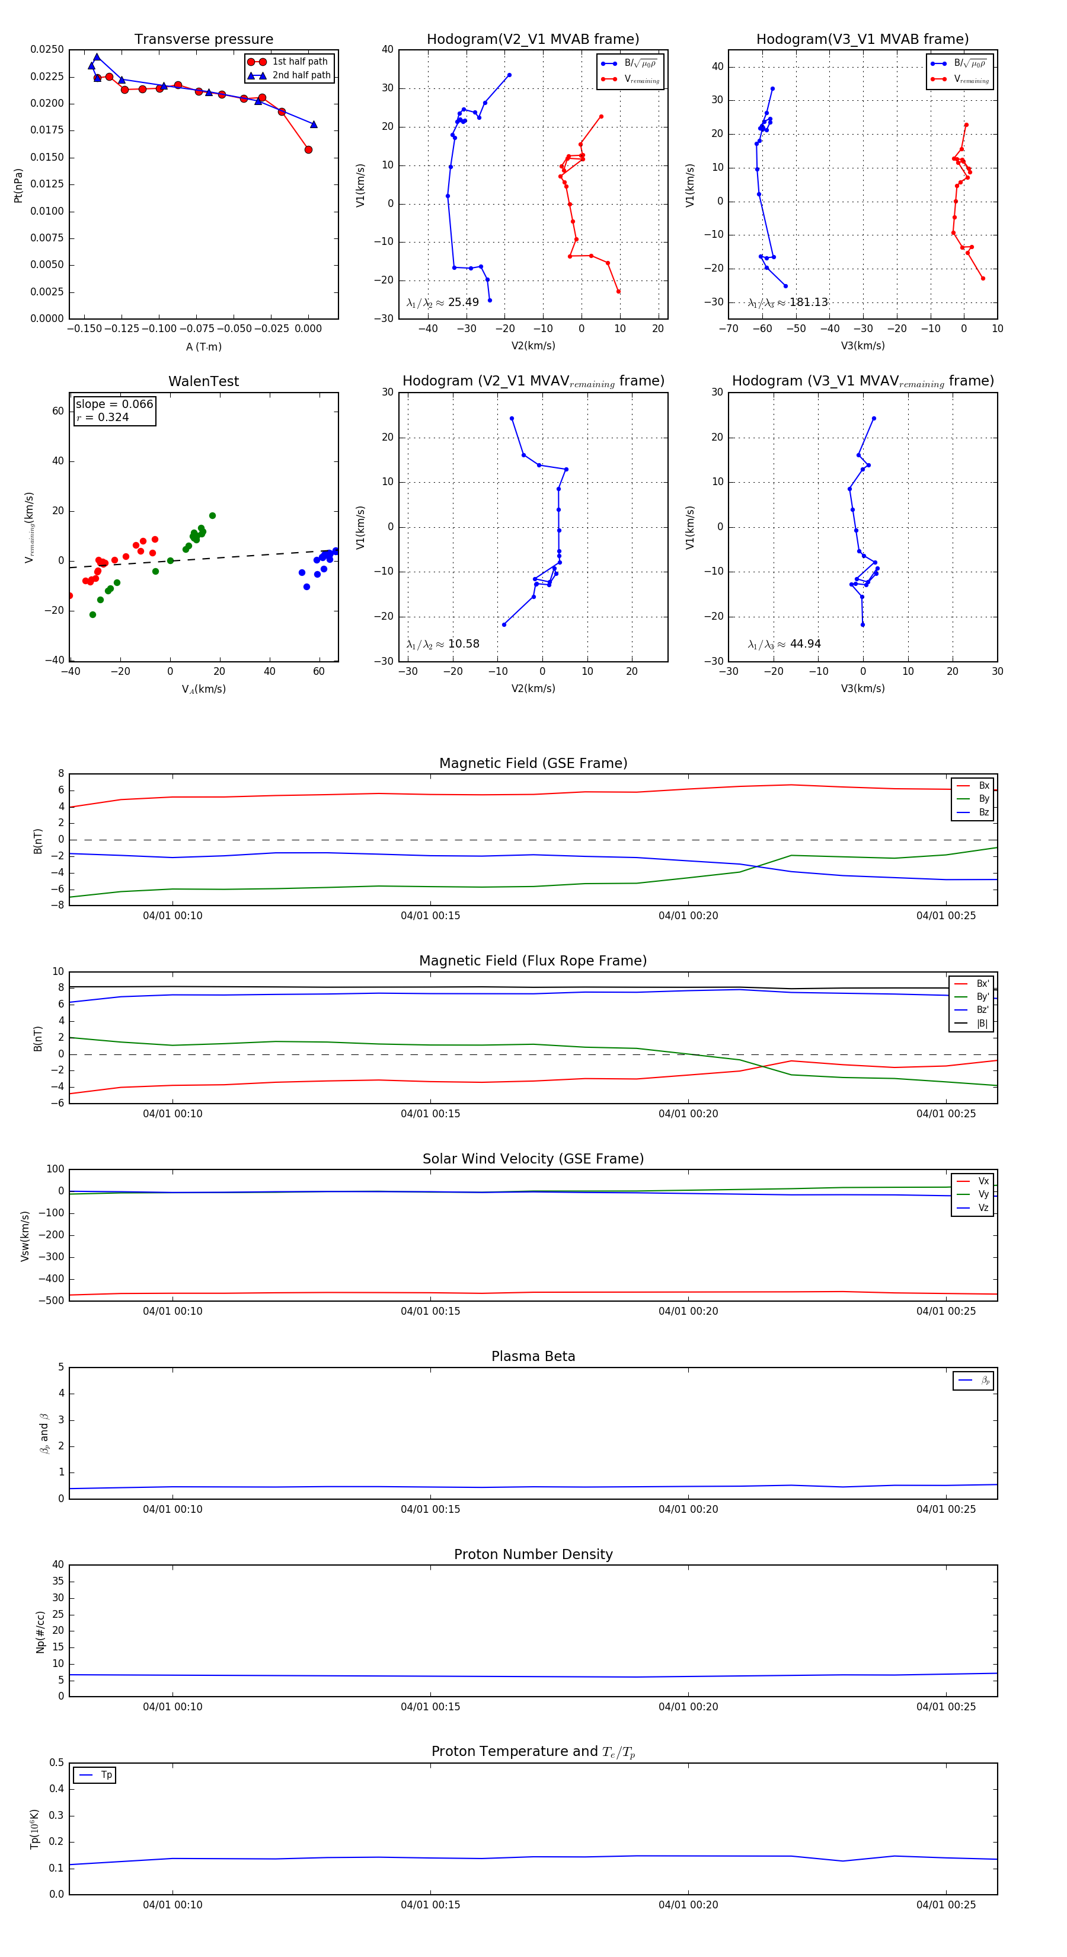Screen dimensions: 1067x1957
Task: Click 'Vy' legend entry in velocity plot
Action: (973, 1194)
